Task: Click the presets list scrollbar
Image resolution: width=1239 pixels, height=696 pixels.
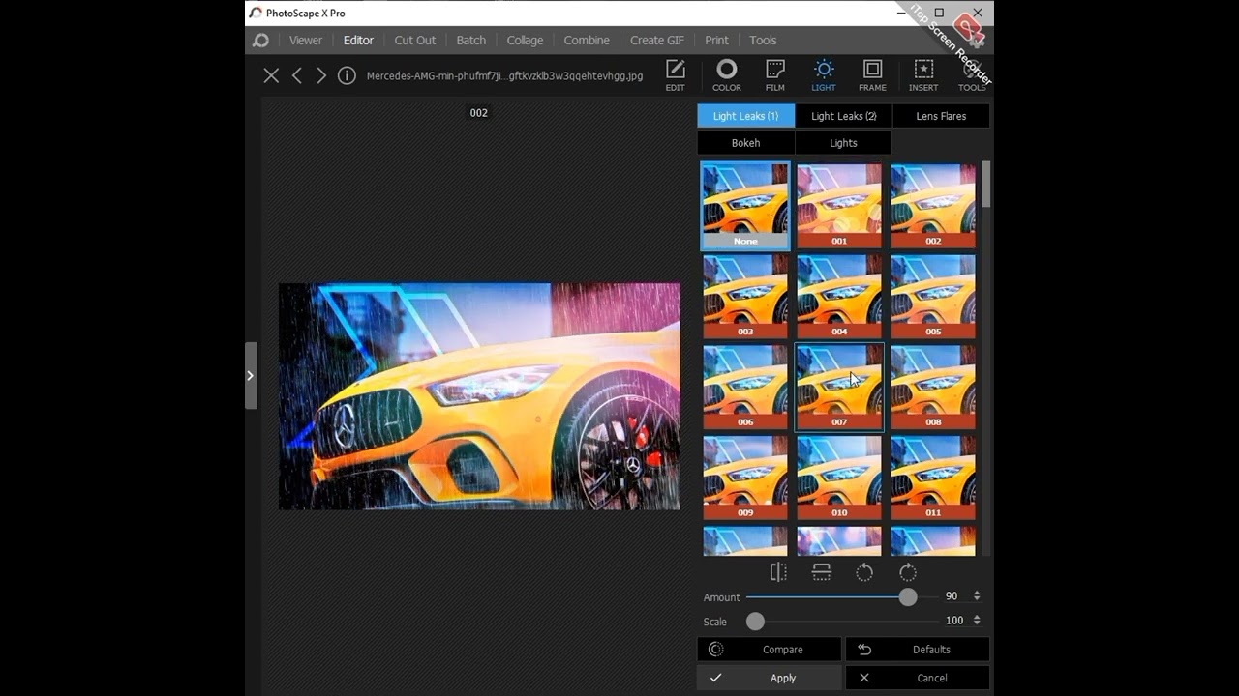Action: pyautogui.click(x=986, y=184)
